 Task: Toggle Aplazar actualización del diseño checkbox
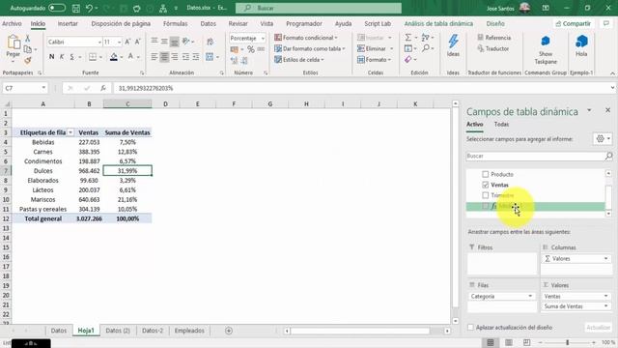(470, 328)
